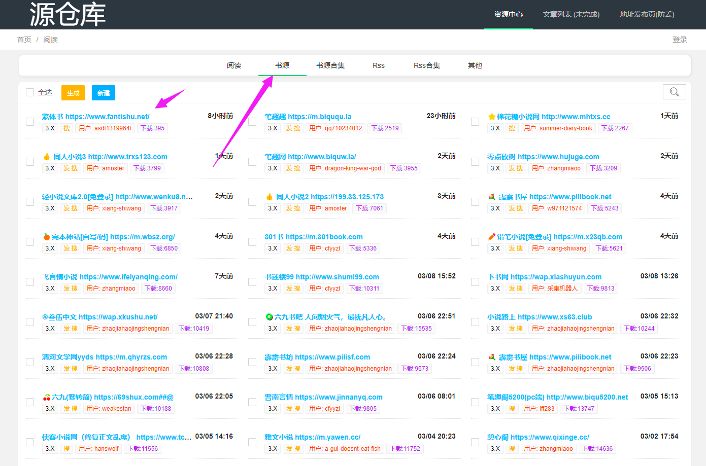Open 文章列表 (未完成) in navigation
This screenshot has height=466, width=706.
pyautogui.click(x=571, y=14)
